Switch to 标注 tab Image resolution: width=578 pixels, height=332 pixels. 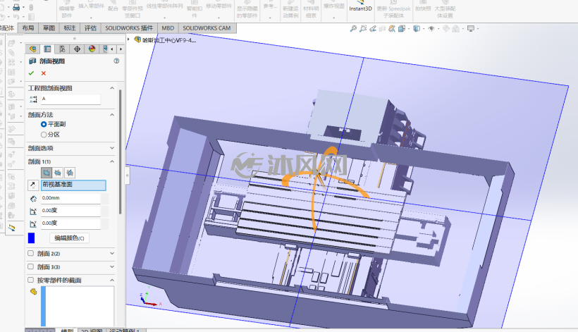point(70,28)
